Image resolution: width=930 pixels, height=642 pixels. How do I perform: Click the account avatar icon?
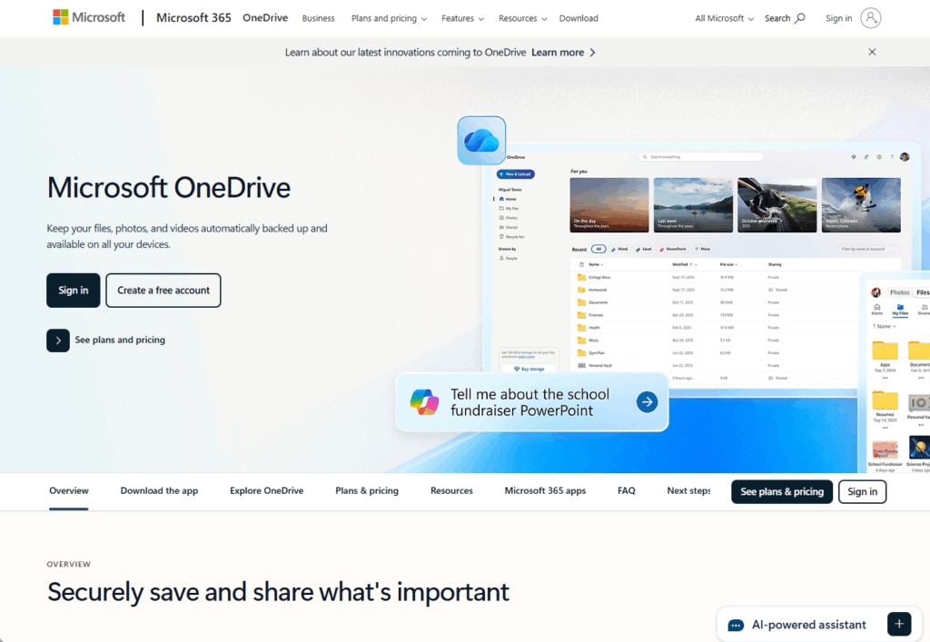point(871,18)
